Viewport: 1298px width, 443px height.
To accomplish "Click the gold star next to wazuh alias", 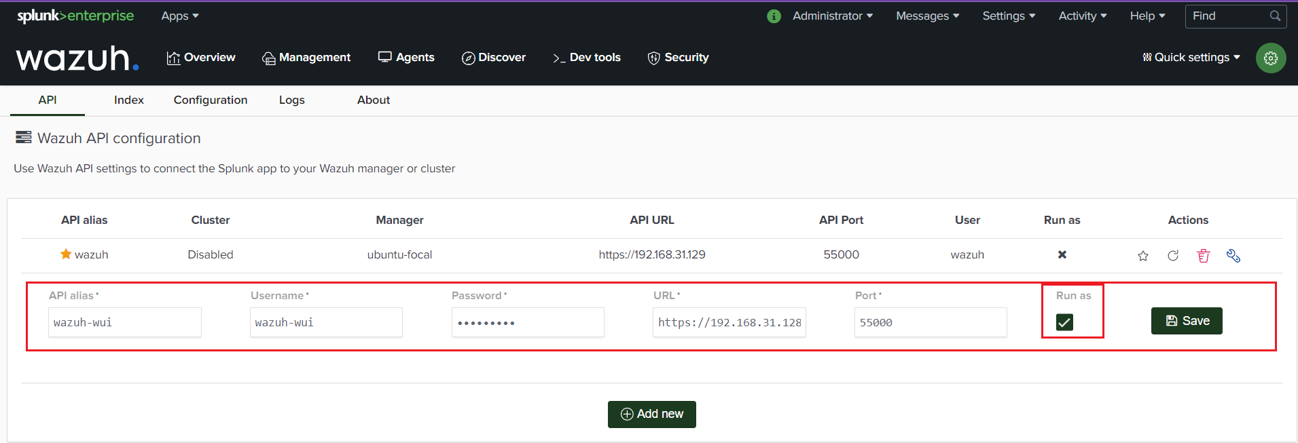I will tap(66, 254).
